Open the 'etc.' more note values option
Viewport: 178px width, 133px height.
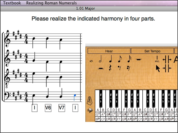pyautogui.click(x=157, y=59)
